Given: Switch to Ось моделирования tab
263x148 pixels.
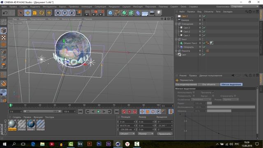Looking at the screenshot, I should click(186, 84).
